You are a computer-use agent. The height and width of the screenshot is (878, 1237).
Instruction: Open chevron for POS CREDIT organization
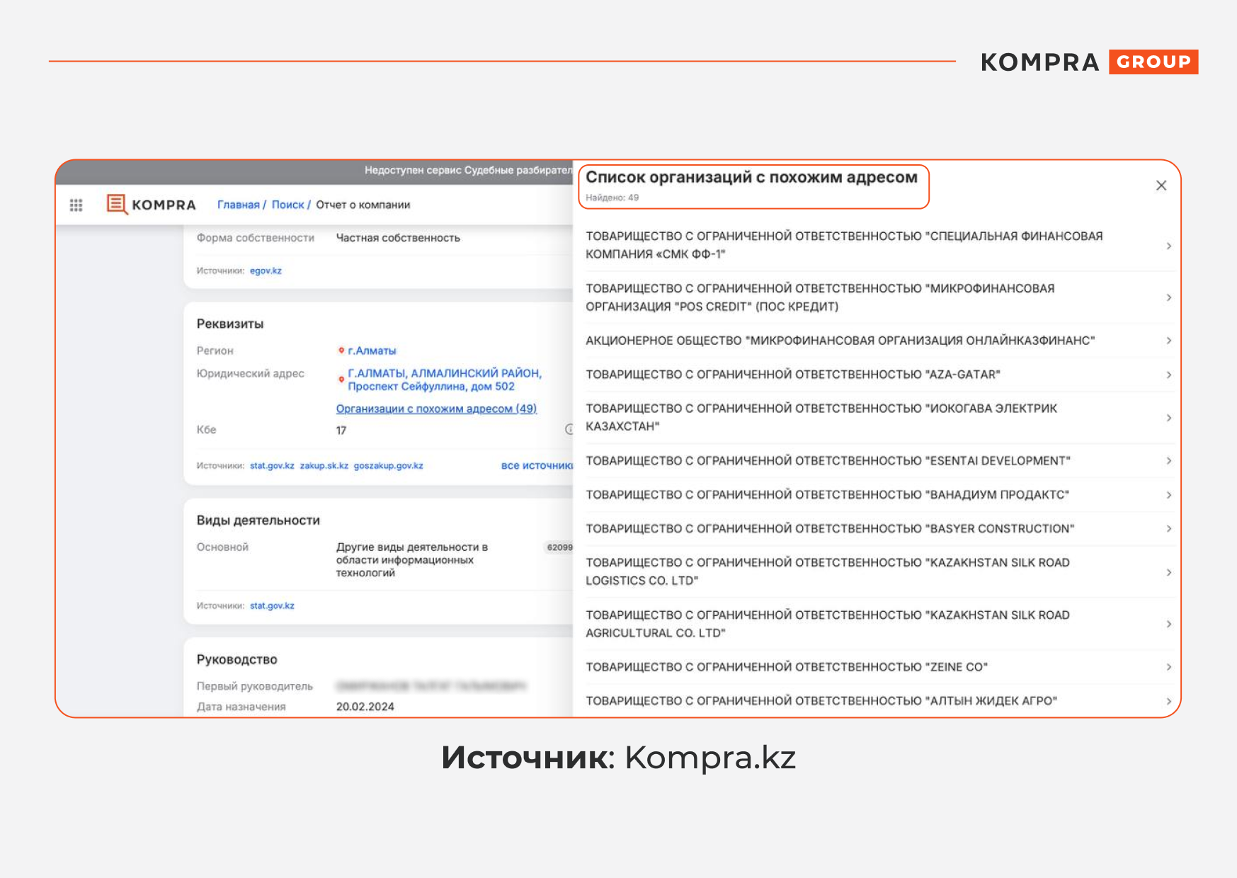(x=1168, y=297)
